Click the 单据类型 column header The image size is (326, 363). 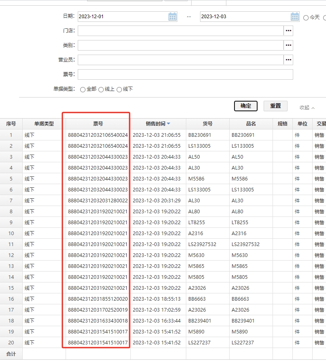[x=44, y=123]
